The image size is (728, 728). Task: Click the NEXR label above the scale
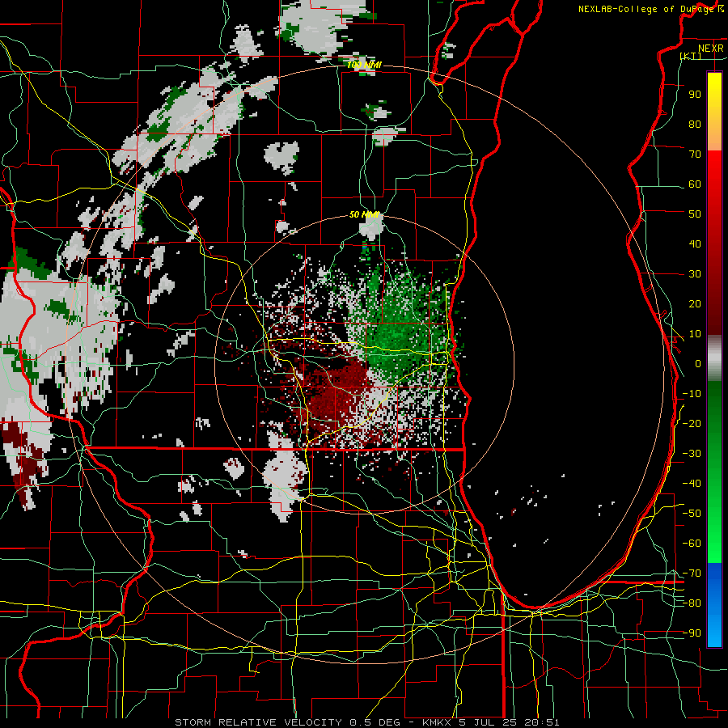pos(710,49)
